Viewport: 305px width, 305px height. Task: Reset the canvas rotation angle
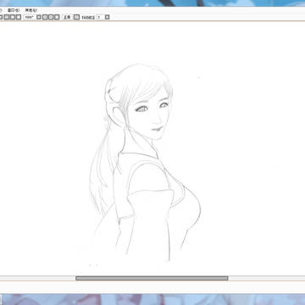(x=57, y=17)
